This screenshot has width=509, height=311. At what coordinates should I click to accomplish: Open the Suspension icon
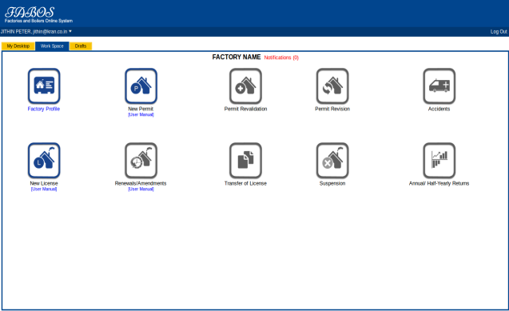pyautogui.click(x=332, y=161)
